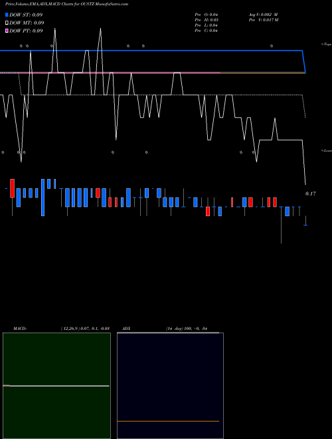
Task: Select the 'DOW MT: 0.09' legend label
Action: click(27, 23)
